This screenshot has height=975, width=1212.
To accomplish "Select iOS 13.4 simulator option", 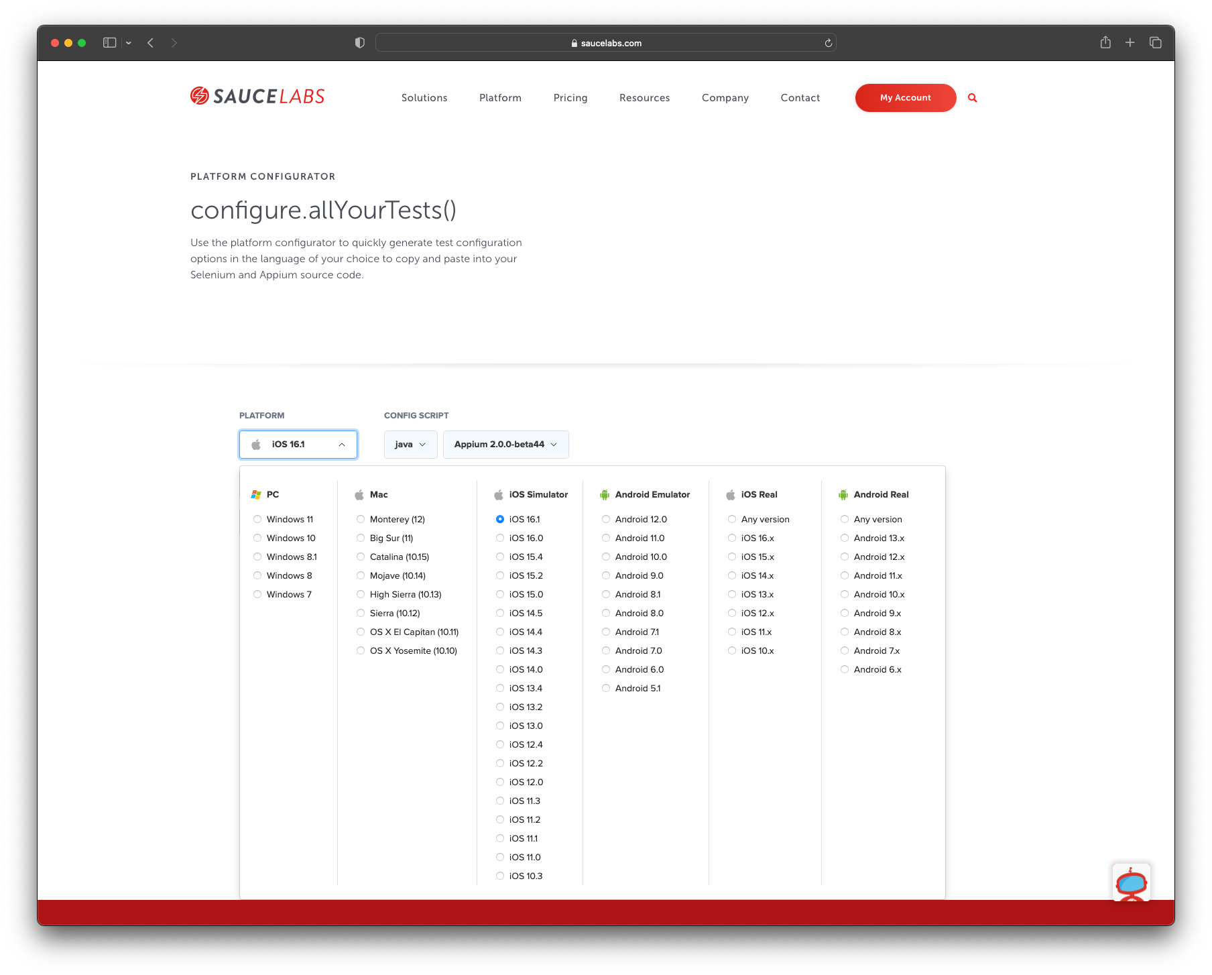I will coord(520,689).
